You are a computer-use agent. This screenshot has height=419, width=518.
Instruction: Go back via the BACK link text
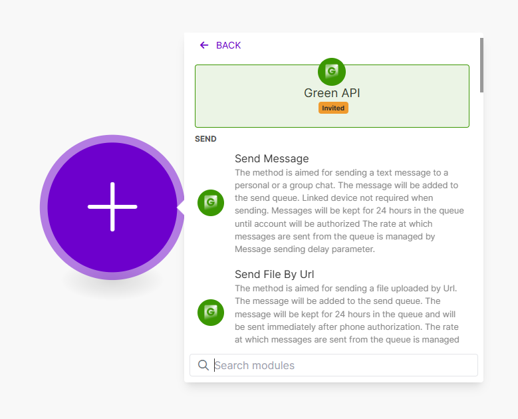point(228,45)
